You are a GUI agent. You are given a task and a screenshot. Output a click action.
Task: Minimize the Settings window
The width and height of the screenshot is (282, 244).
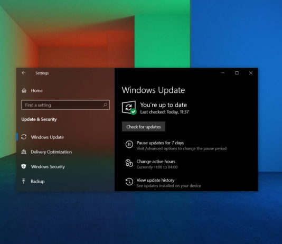[x=223, y=73]
